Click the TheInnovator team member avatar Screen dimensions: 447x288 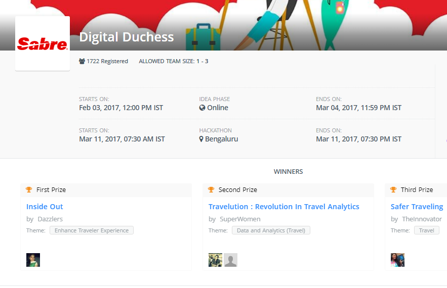[x=397, y=260]
